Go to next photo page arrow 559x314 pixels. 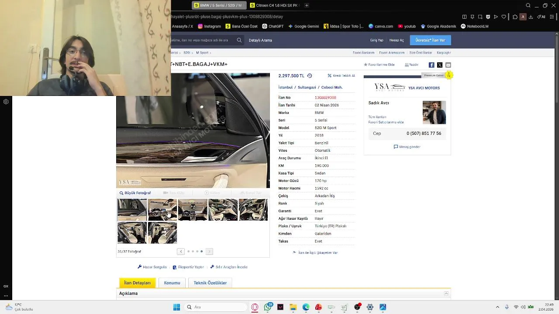pos(209,251)
